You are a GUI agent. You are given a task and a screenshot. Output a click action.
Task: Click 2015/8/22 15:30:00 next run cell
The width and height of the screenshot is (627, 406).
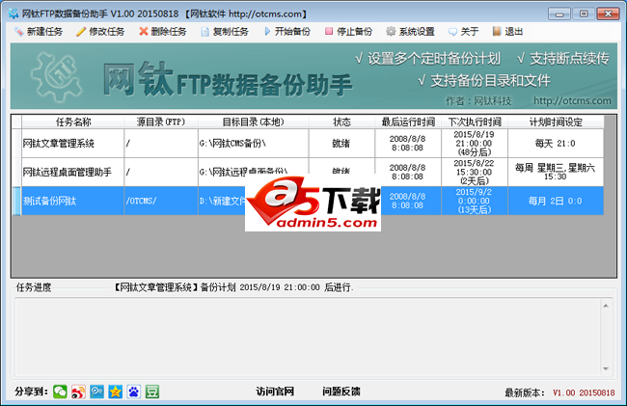tap(475, 172)
